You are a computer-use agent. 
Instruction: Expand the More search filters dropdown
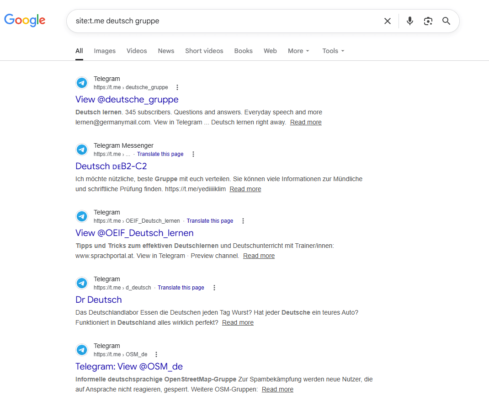click(x=298, y=51)
